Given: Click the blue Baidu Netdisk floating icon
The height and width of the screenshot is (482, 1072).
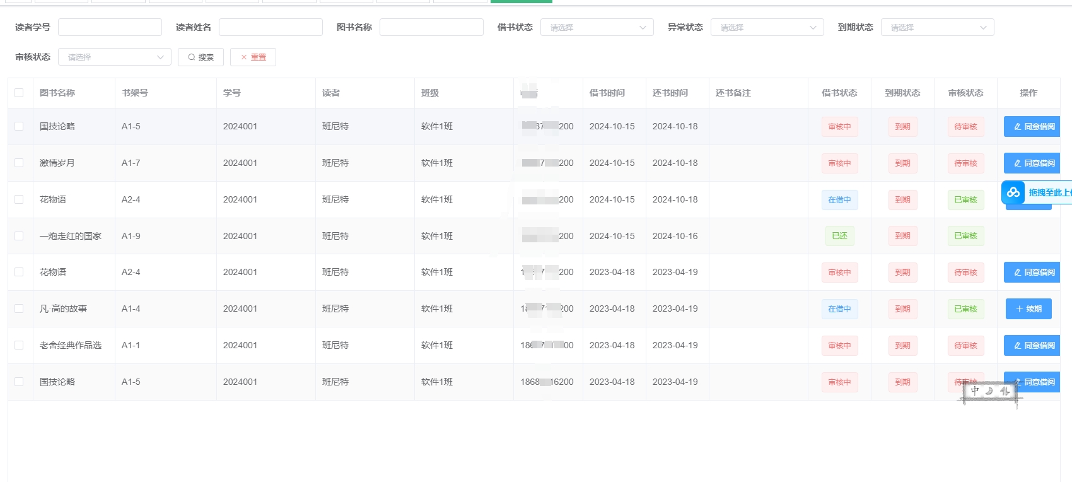Looking at the screenshot, I should coord(1013,192).
